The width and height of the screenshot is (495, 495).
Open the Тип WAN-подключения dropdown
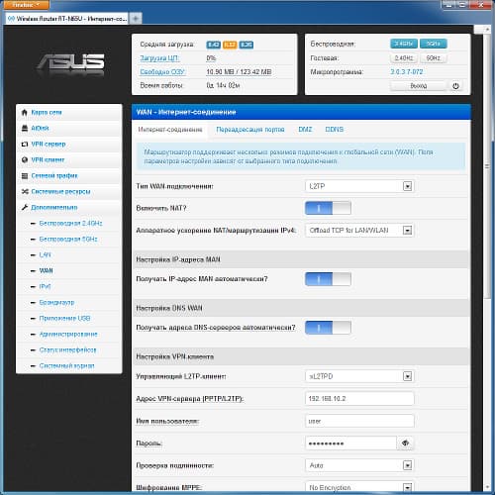(x=359, y=186)
